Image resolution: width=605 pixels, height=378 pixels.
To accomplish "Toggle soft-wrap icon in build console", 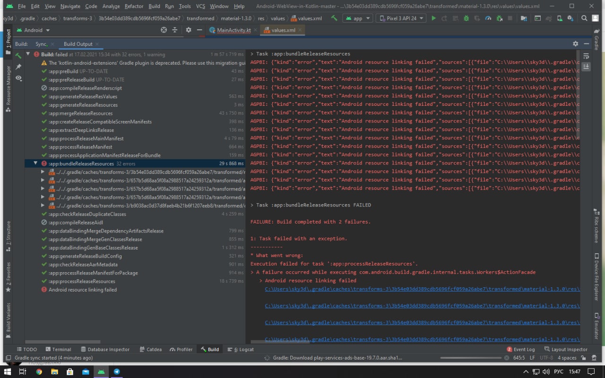I will click(x=586, y=56).
